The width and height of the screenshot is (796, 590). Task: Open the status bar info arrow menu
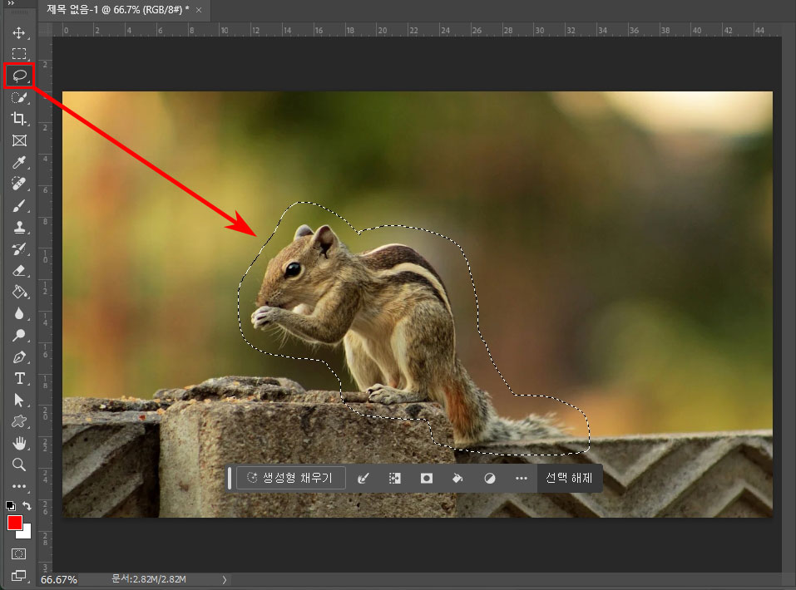coord(225,579)
